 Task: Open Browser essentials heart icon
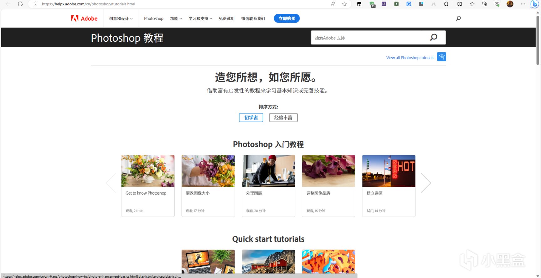497,4
